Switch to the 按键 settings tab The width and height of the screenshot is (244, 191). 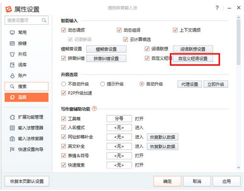coord(26,43)
